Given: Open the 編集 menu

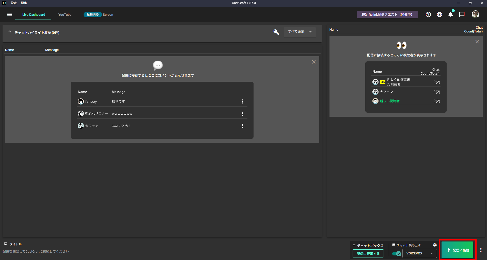Looking at the screenshot, I should click(x=24, y=3).
